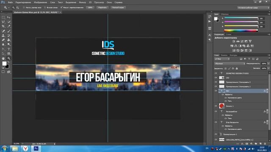
Task: Select the Horizontal Type tool
Action: pyautogui.click(x=9, y=49)
